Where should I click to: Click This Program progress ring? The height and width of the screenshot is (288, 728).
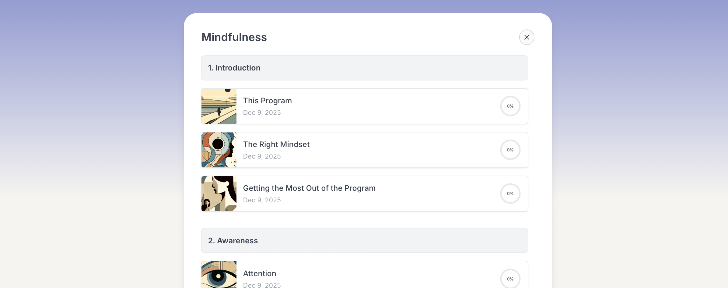(510, 106)
